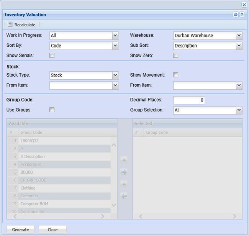Click the Decimal Places input field
249x236 pixels.
click(189, 100)
